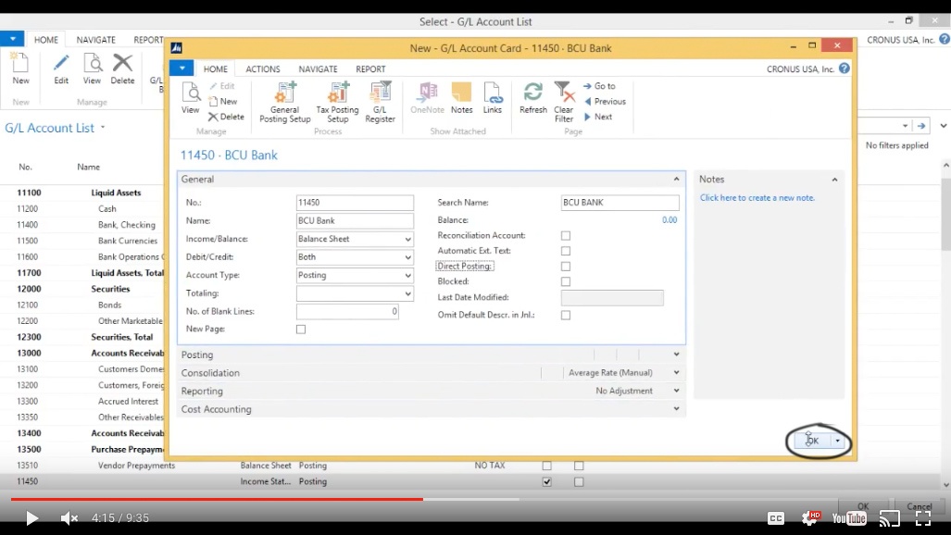Click Edit icon in G/L Account List window
951x535 pixels.
61,69
